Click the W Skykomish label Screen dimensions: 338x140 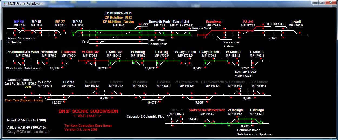tap(185, 52)
